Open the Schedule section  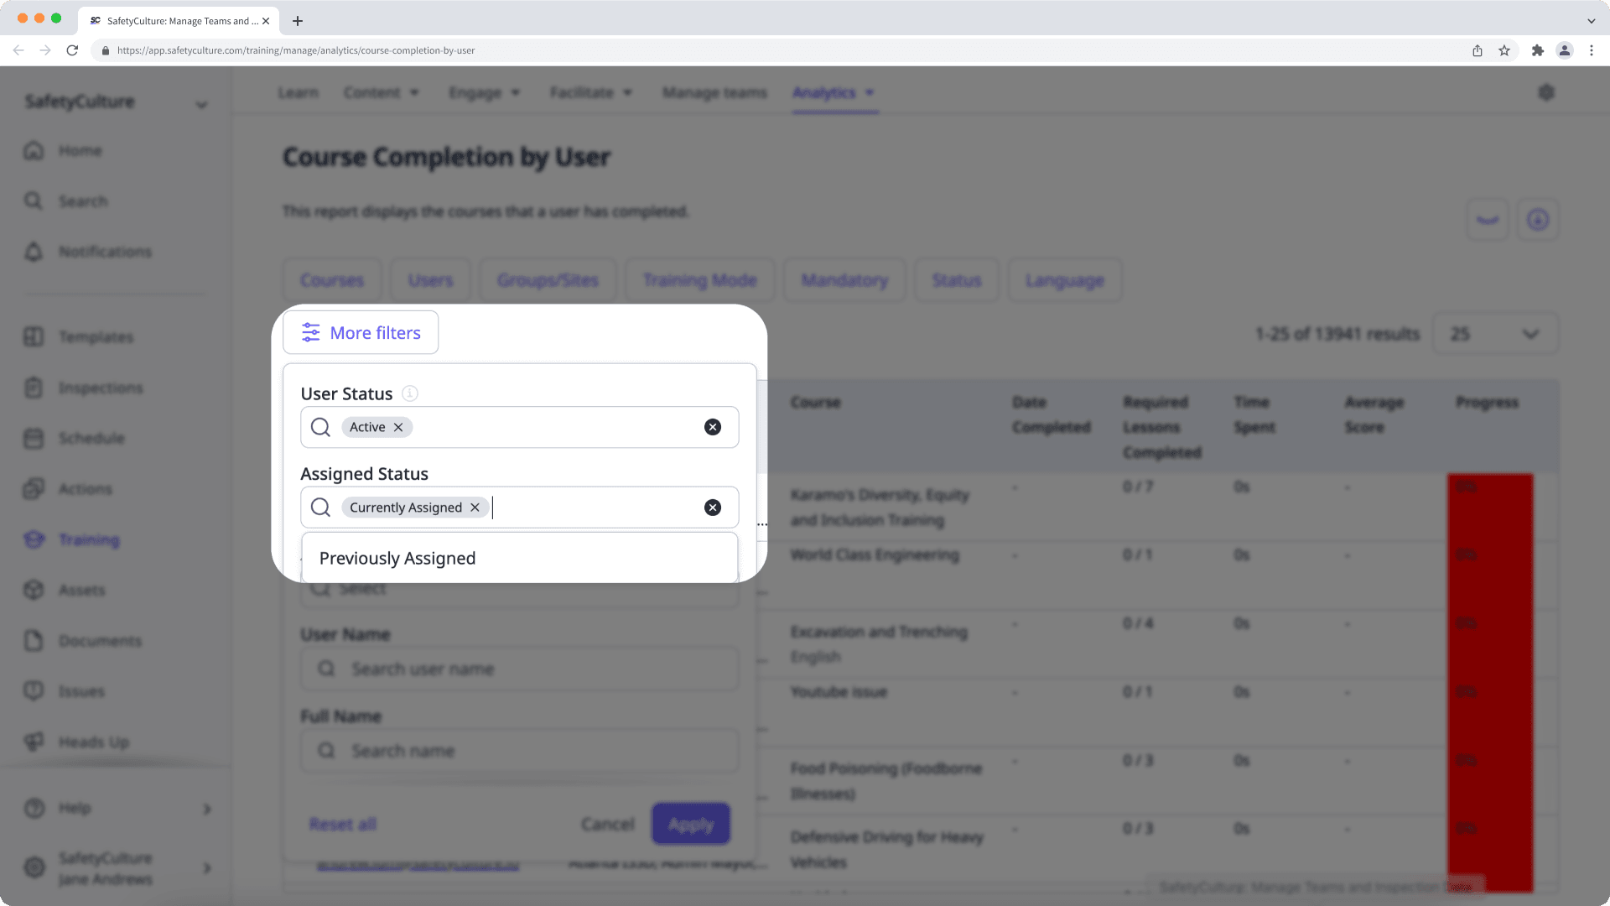pos(92,437)
